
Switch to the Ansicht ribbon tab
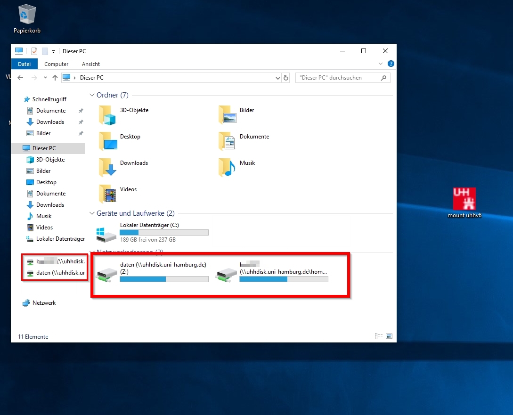91,64
